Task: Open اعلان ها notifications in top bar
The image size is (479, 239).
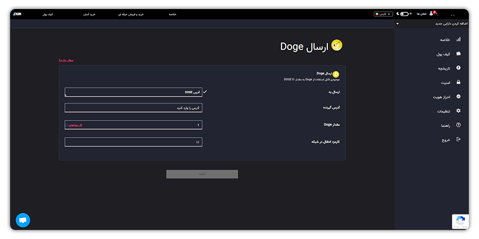Action: pyautogui.click(x=422, y=14)
